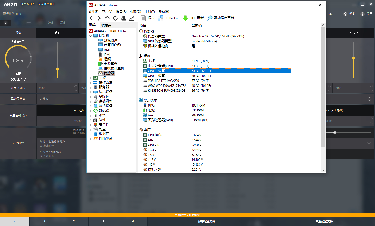Open the 文件(F) menu
Image resolution: width=375 pixels, height=226 pixels.
point(93,12)
